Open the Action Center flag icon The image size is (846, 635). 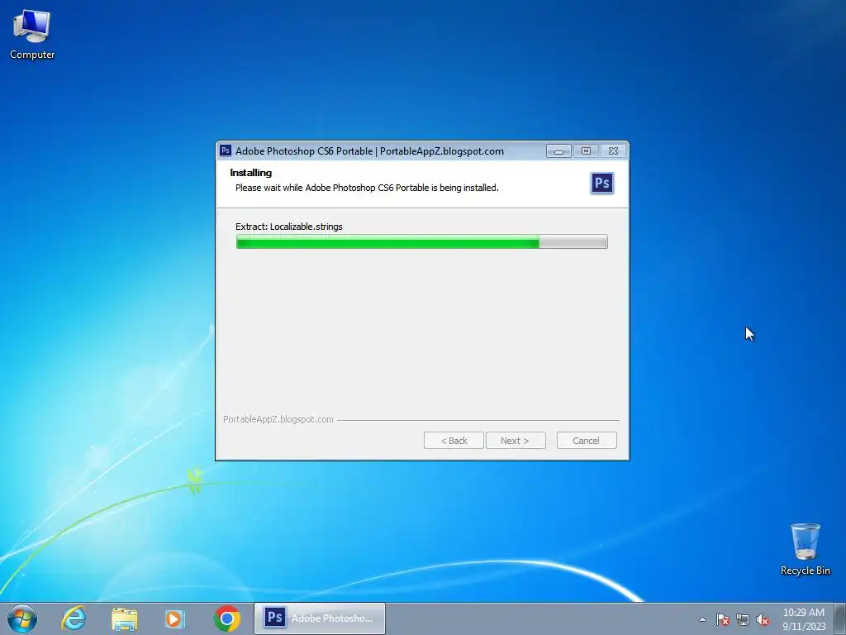coord(722,620)
